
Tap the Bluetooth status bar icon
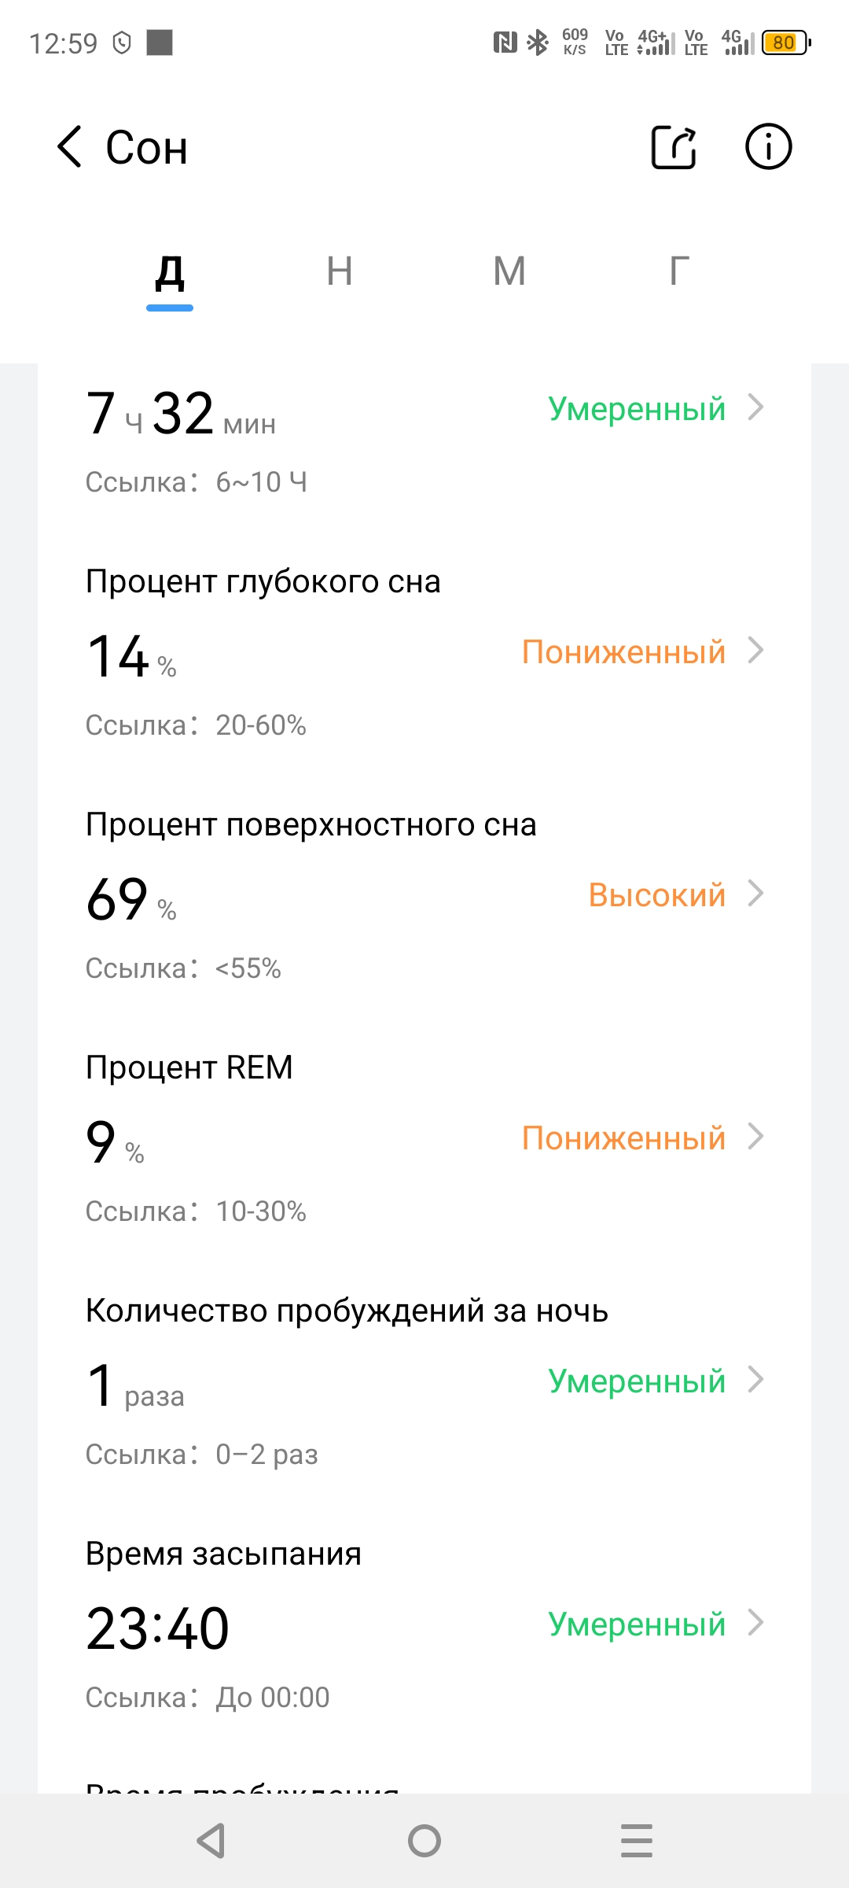click(x=538, y=42)
